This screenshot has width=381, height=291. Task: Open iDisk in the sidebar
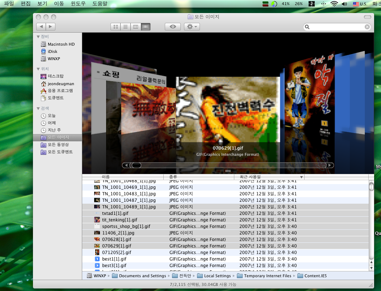(x=53, y=51)
